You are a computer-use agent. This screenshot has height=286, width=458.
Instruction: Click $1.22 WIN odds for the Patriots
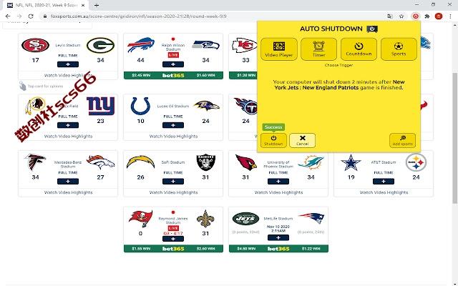tap(311, 249)
